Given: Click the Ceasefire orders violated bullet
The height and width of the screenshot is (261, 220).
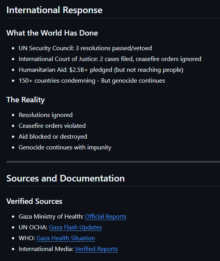Looking at the screenshot, I should click(x=52, y=125).
